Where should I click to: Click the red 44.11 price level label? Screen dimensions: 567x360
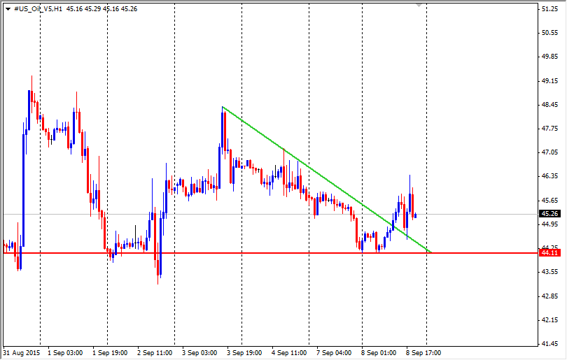pos(549,253)
